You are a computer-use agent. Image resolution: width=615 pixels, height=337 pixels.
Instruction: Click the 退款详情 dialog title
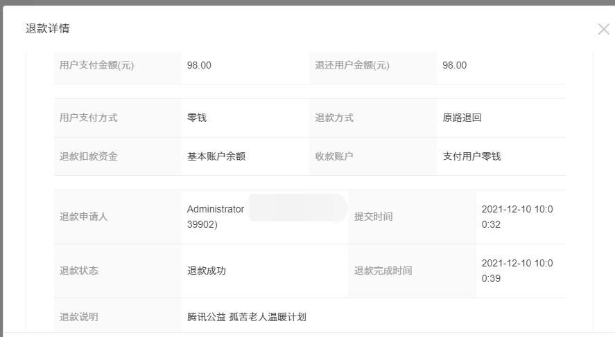(47, 28)
